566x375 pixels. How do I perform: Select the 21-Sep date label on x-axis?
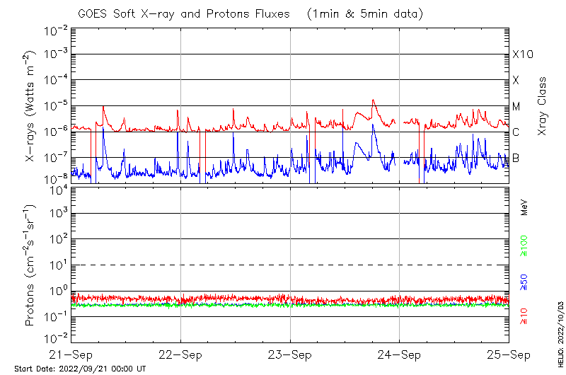71,355
